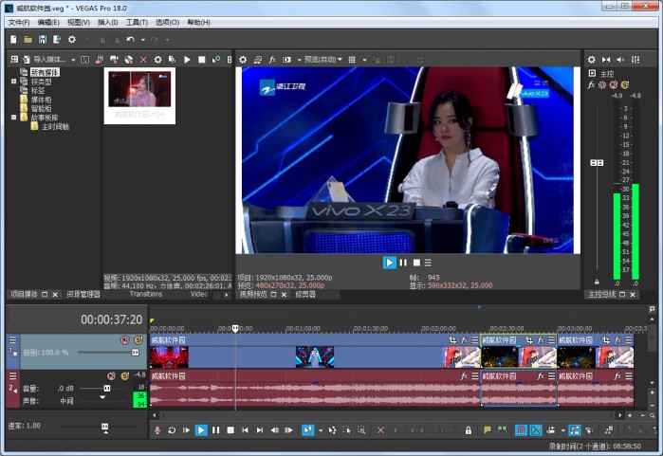Image resolution: width=663 pixels, height=456 pixels.
Task: Adjust the video track level slider
Action: (135, 352)
